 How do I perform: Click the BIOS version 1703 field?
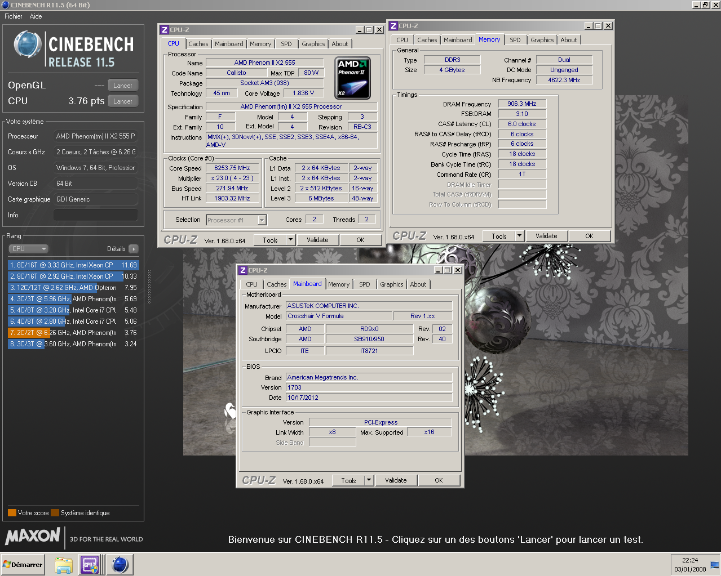(x=369, y=387)
